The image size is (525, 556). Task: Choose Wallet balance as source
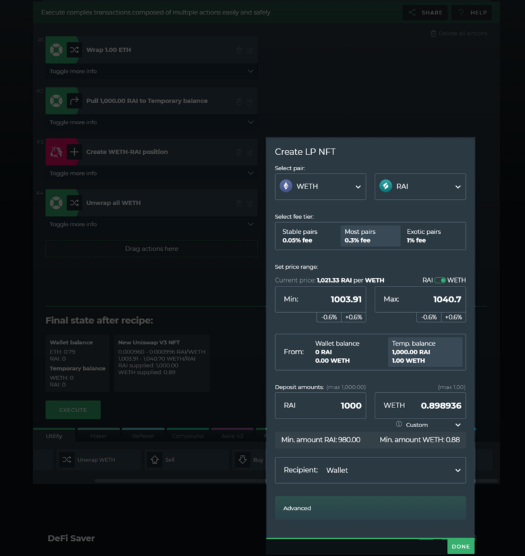tap(348, 352)
